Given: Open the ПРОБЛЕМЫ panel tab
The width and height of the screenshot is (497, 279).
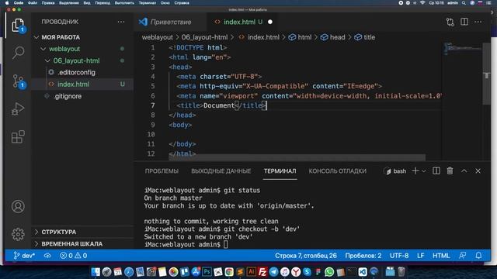Looking at the screenshot, I should click(162, 171).
